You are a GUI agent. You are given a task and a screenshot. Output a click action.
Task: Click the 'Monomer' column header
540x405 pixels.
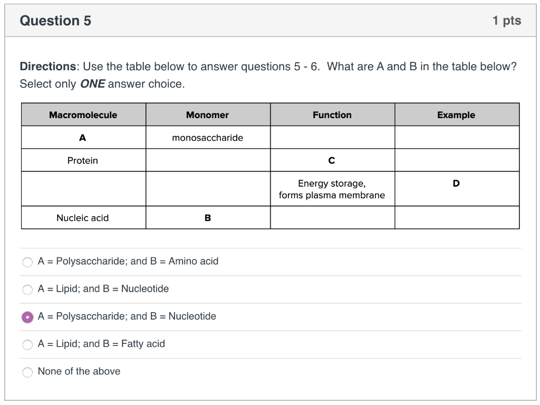[x=208, y=114]
